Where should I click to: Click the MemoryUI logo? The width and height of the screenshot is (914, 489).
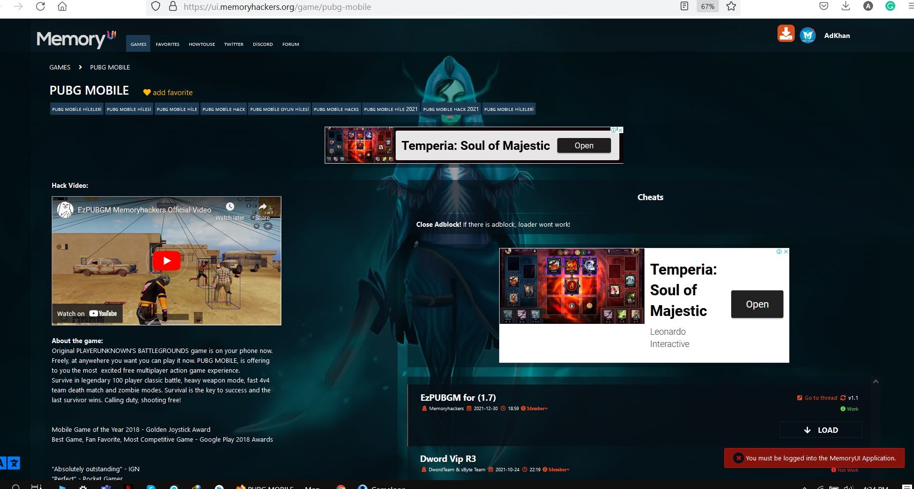tap(76, 39)
